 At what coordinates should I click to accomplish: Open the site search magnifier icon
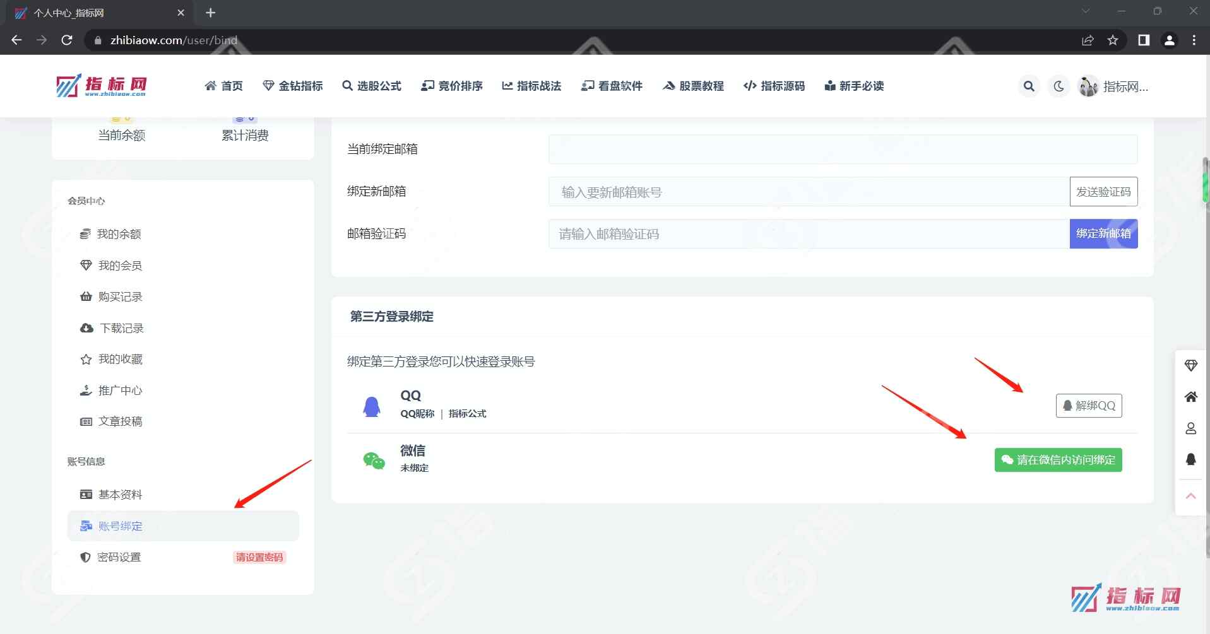click(1028, 86)
